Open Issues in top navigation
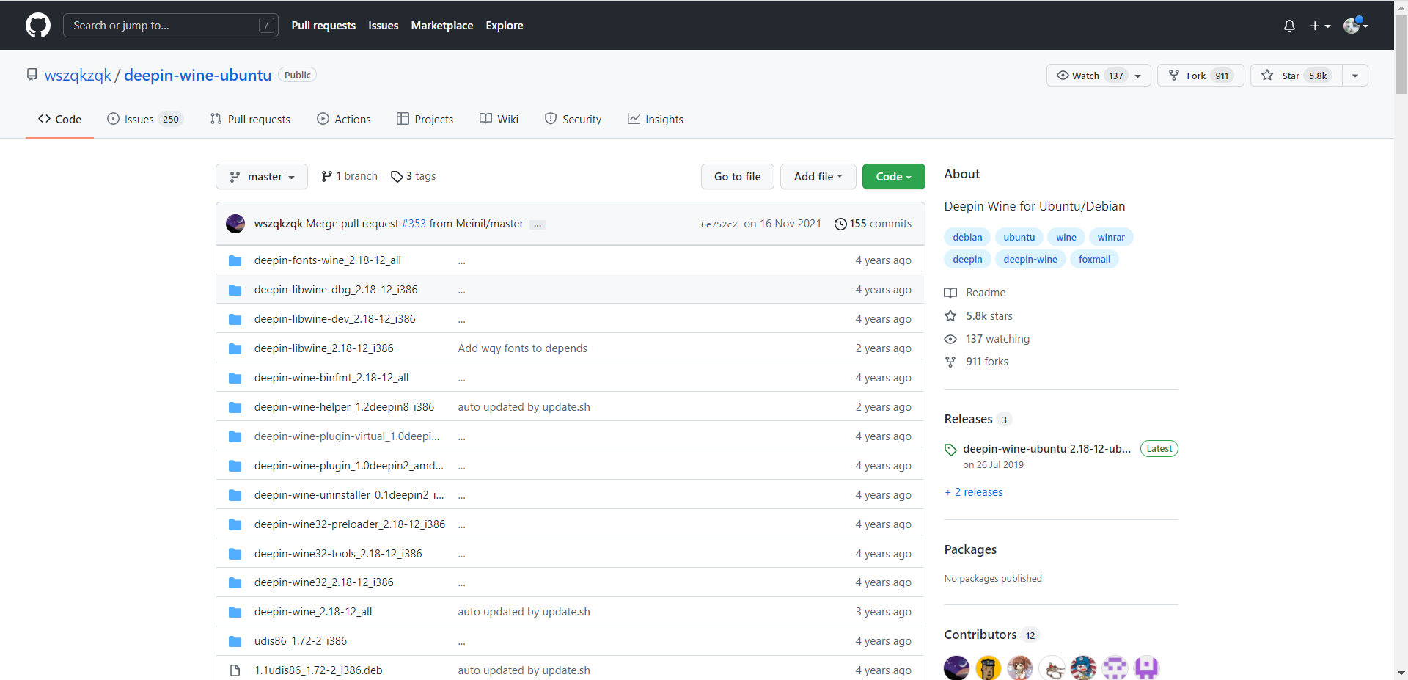 point(383,26)
